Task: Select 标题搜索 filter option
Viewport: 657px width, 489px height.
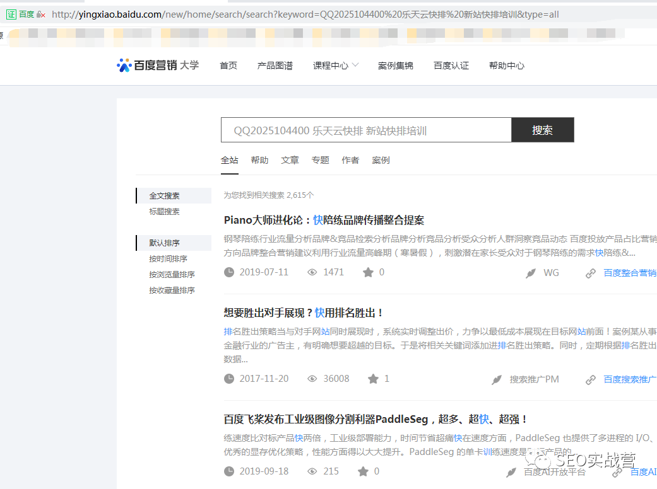Action: [164, 212]
